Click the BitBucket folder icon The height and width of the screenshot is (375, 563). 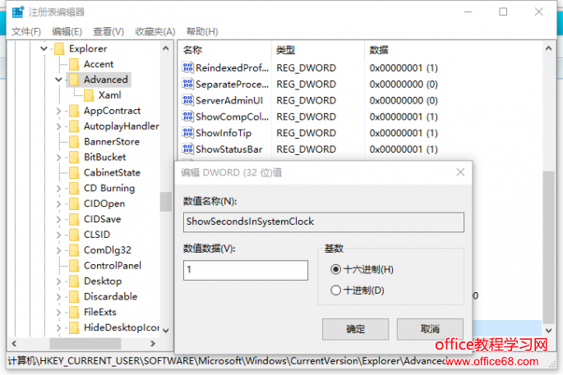tap(74, 157)
